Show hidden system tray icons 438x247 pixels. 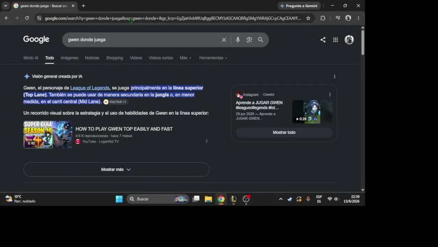[281, 199]
